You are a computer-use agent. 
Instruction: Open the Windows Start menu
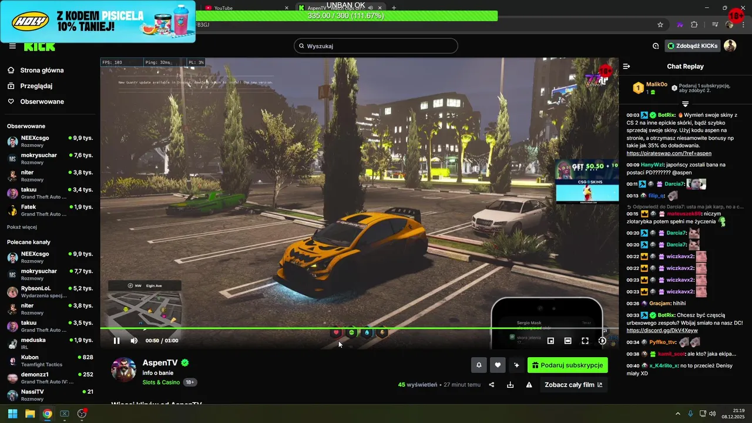click(x=12, y=414)
